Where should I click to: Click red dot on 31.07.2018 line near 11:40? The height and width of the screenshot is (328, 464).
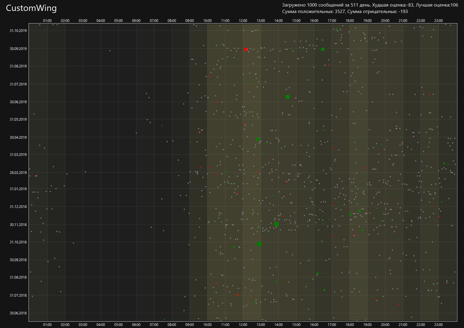click(238, 295)
